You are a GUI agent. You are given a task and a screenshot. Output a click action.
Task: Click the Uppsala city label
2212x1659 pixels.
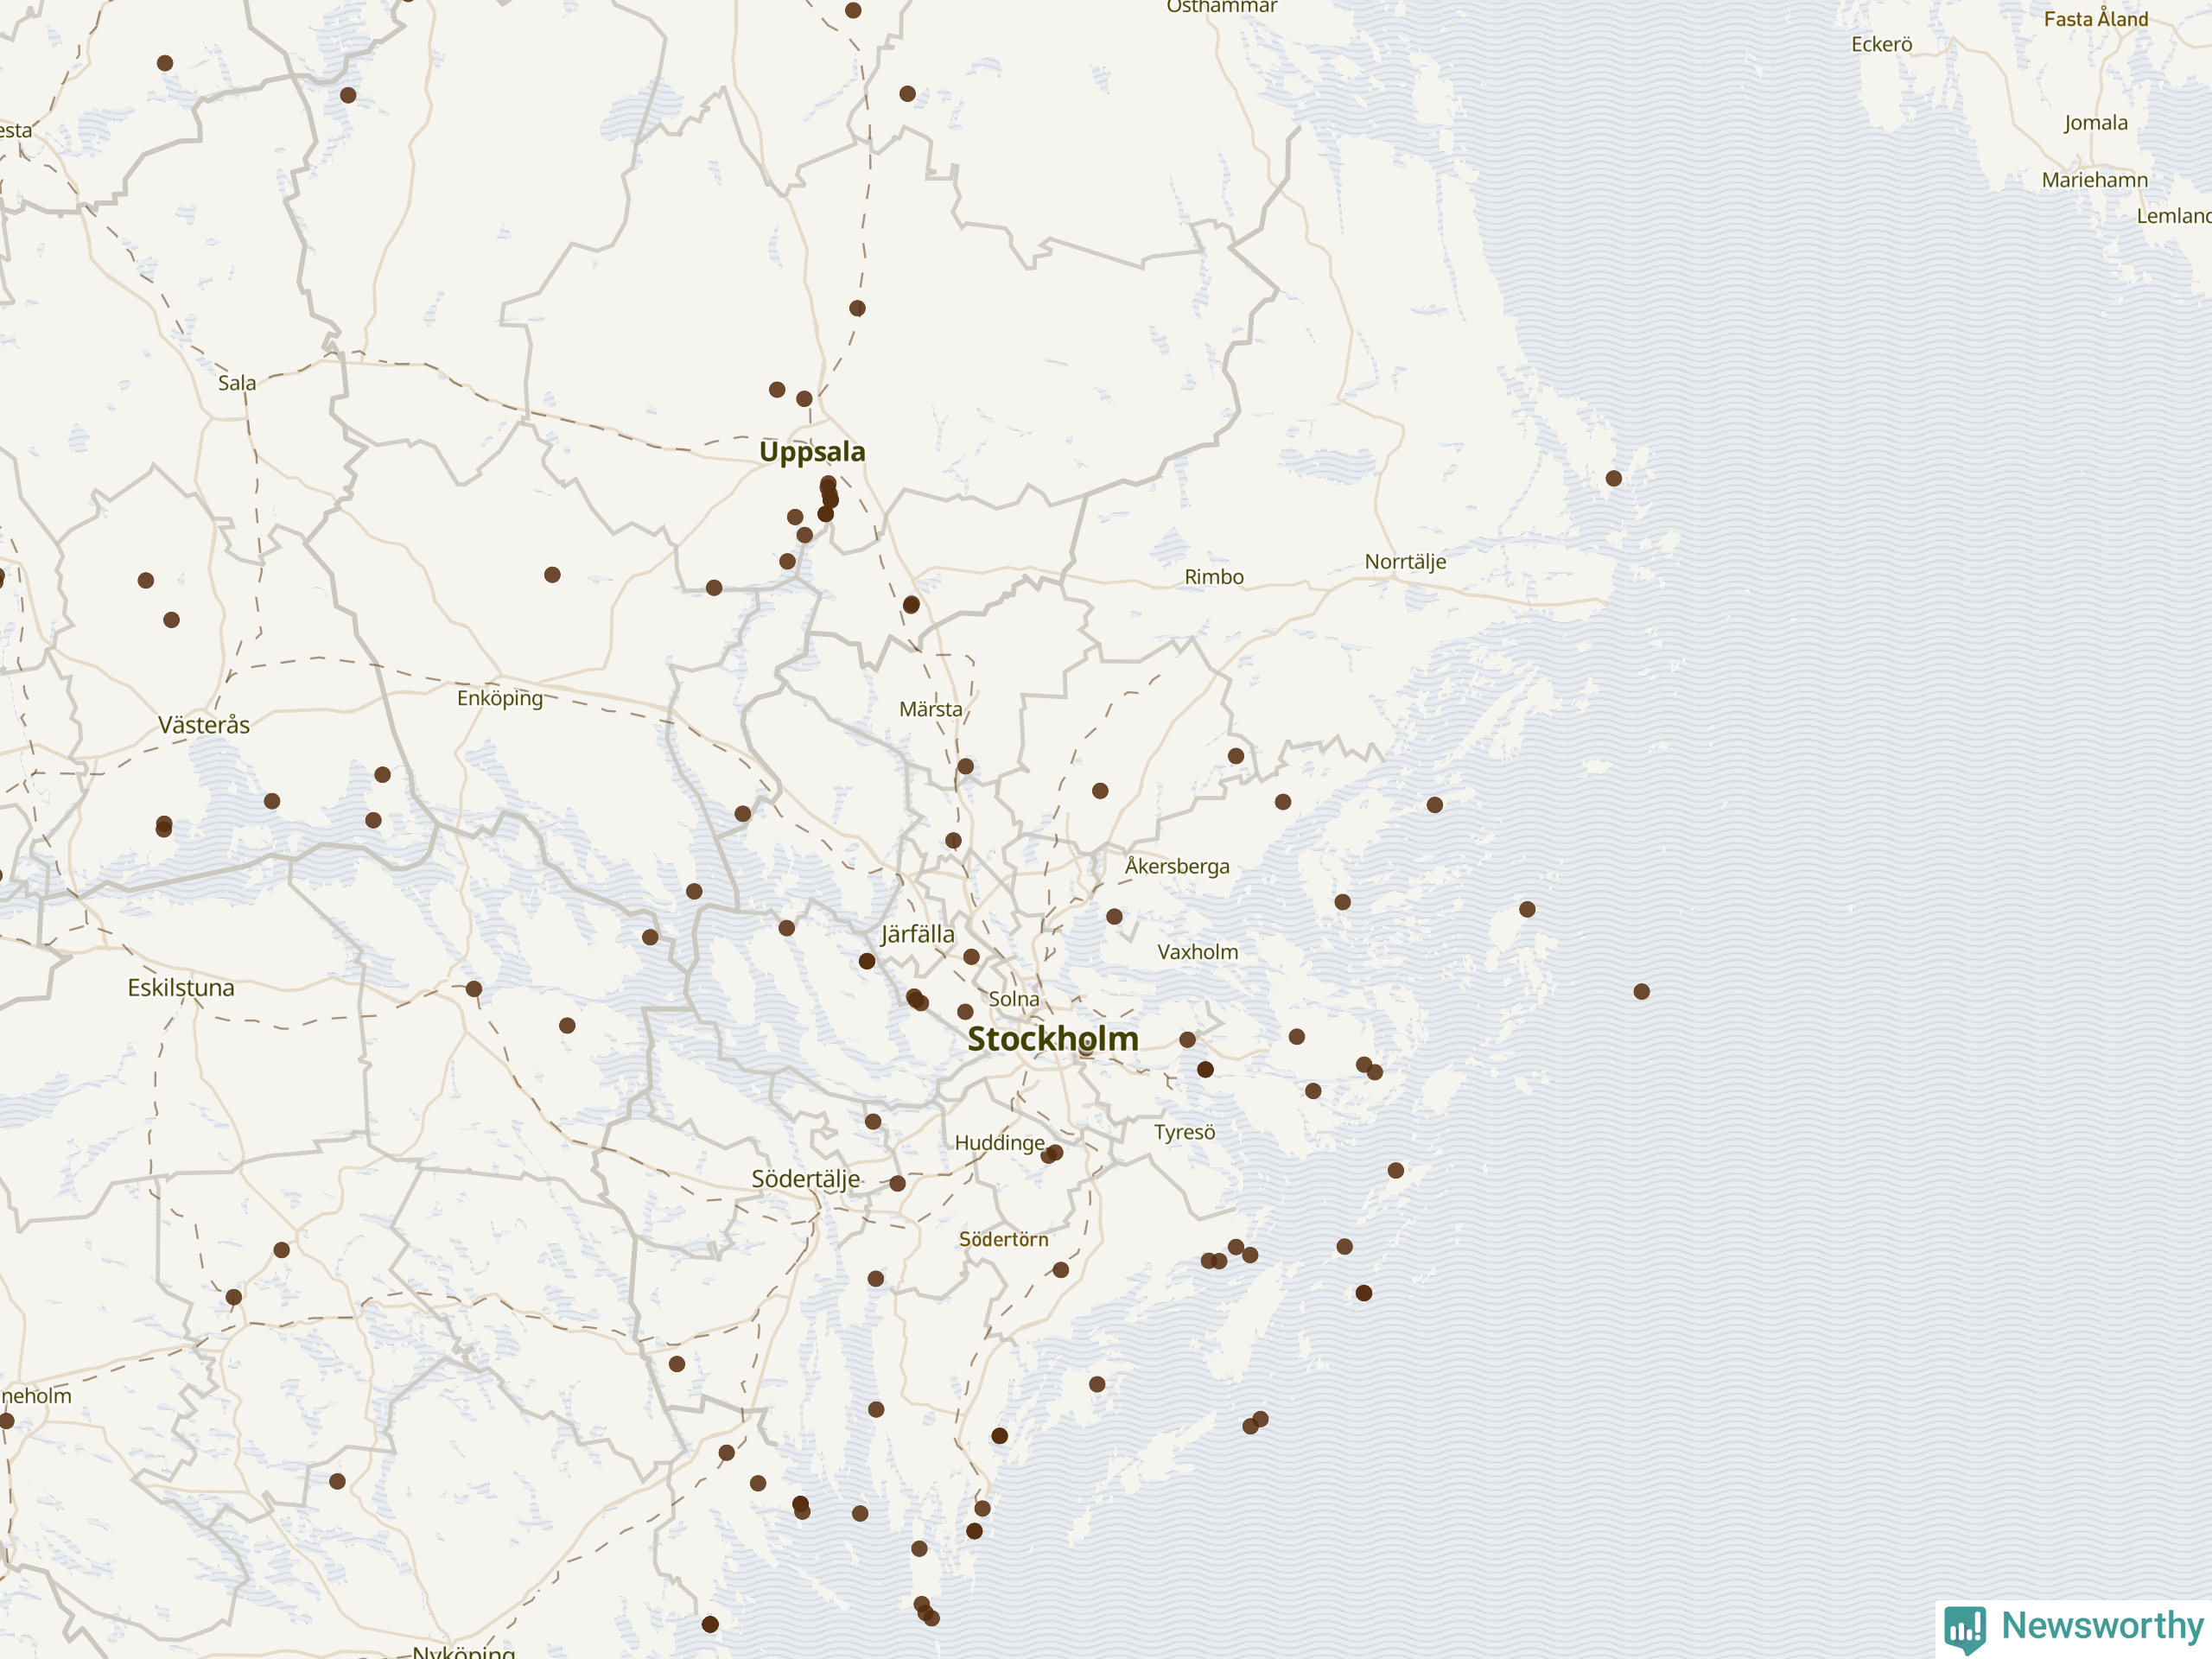[812, 452]
